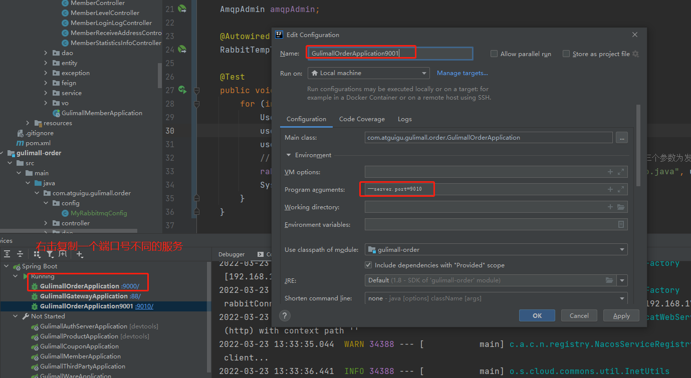The height and width of the screenshot is (378, 691).
Task: Click Open in New Tab icon in Services
Action: (x=64, y=254)
